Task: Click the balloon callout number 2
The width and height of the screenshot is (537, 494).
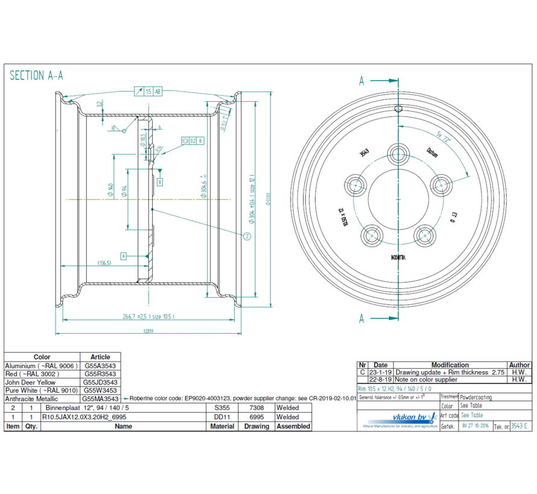Action: (x=246, y=236)
